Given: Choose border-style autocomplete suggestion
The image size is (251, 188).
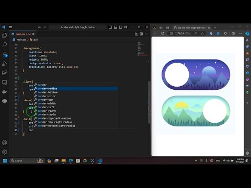Looking at the screenshot, I should (x=76, y=114).
